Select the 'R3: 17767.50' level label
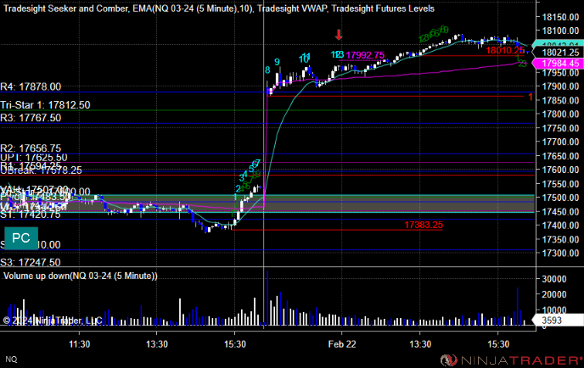Viewport: 584px width, 368px height. pos(31,118)
